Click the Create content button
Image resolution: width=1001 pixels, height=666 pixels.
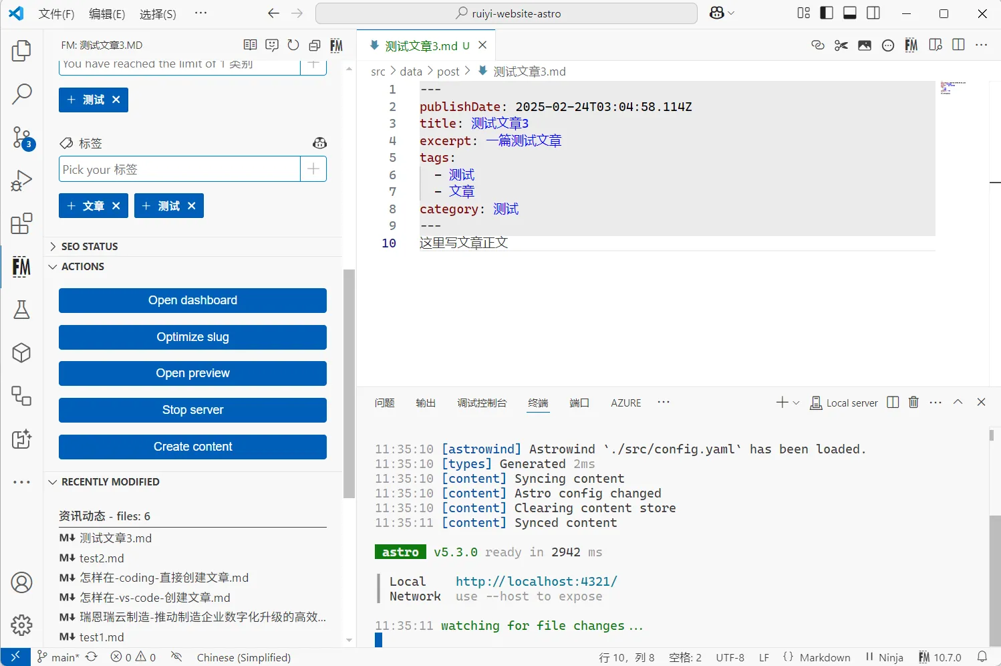[192, 447]
